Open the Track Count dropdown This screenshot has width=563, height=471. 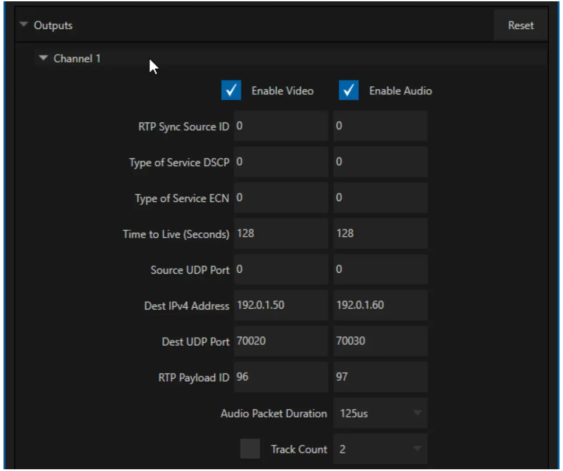click(380, 449)
